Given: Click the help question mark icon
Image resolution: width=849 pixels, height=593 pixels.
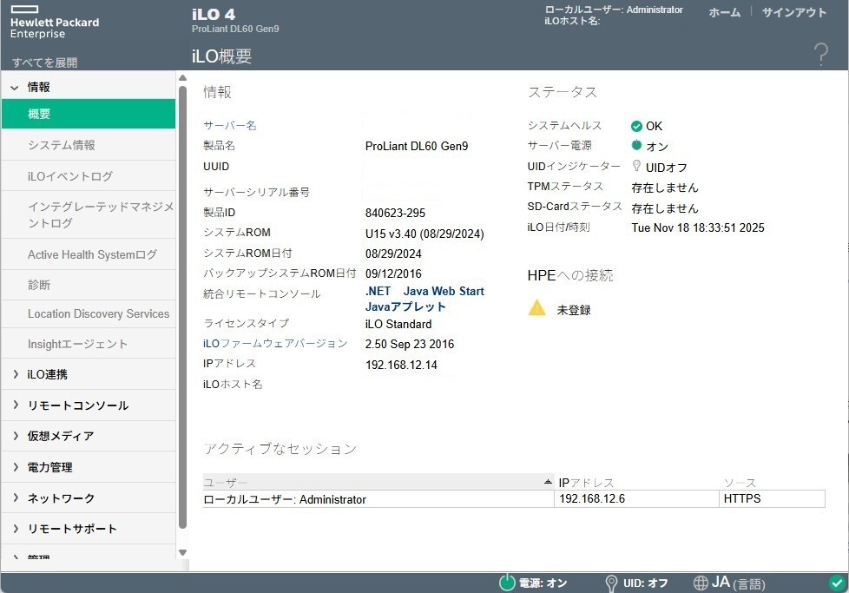Looking at the screenshot, I should tap(820, 54).
